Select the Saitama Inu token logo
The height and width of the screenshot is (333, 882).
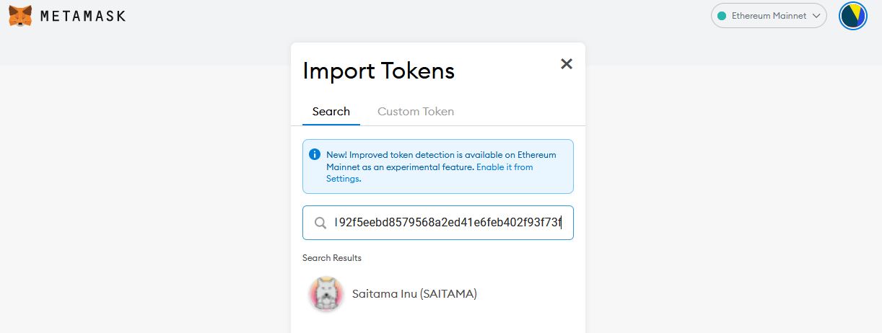[x=326, y=294]
